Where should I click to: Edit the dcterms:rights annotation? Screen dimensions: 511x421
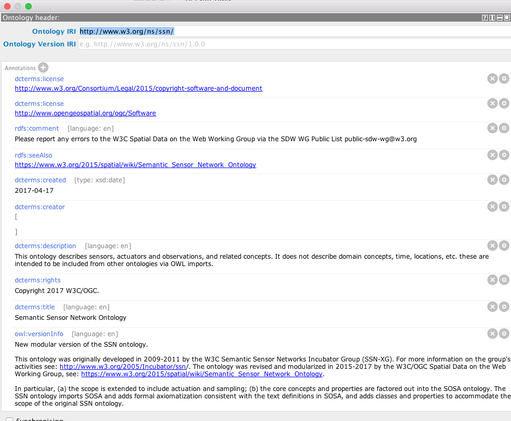pos(504,280)
